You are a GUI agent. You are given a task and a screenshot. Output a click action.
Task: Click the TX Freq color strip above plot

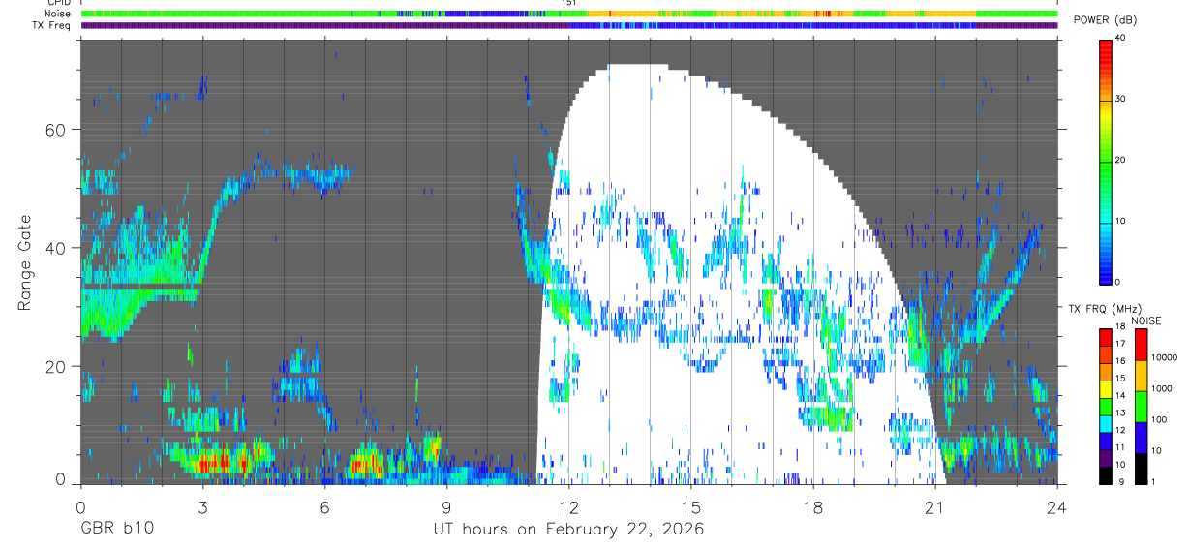point(569,25)
